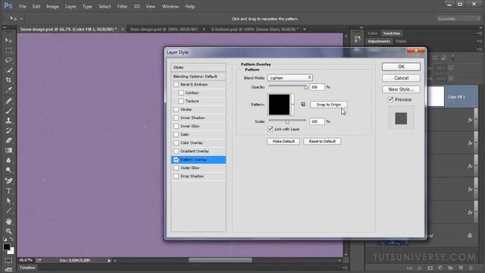Select the Eyedropper tool
The height and width of the screenshot is (273, 485).
pos(8,90)
